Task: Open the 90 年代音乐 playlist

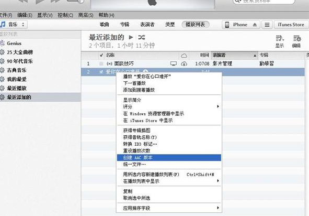Action: click(20, 61)
